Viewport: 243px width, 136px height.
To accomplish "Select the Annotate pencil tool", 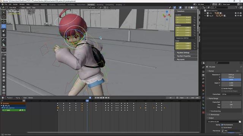I will pyautogui.click(x=4, y=40).
